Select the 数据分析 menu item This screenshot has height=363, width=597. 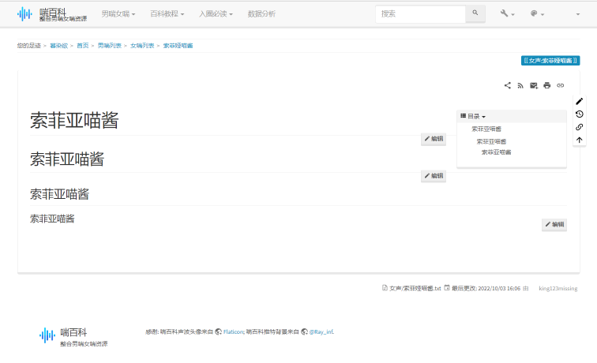[x=261, y=14]
